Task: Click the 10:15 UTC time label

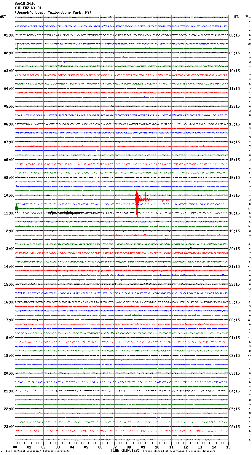Action: [235, 71]
